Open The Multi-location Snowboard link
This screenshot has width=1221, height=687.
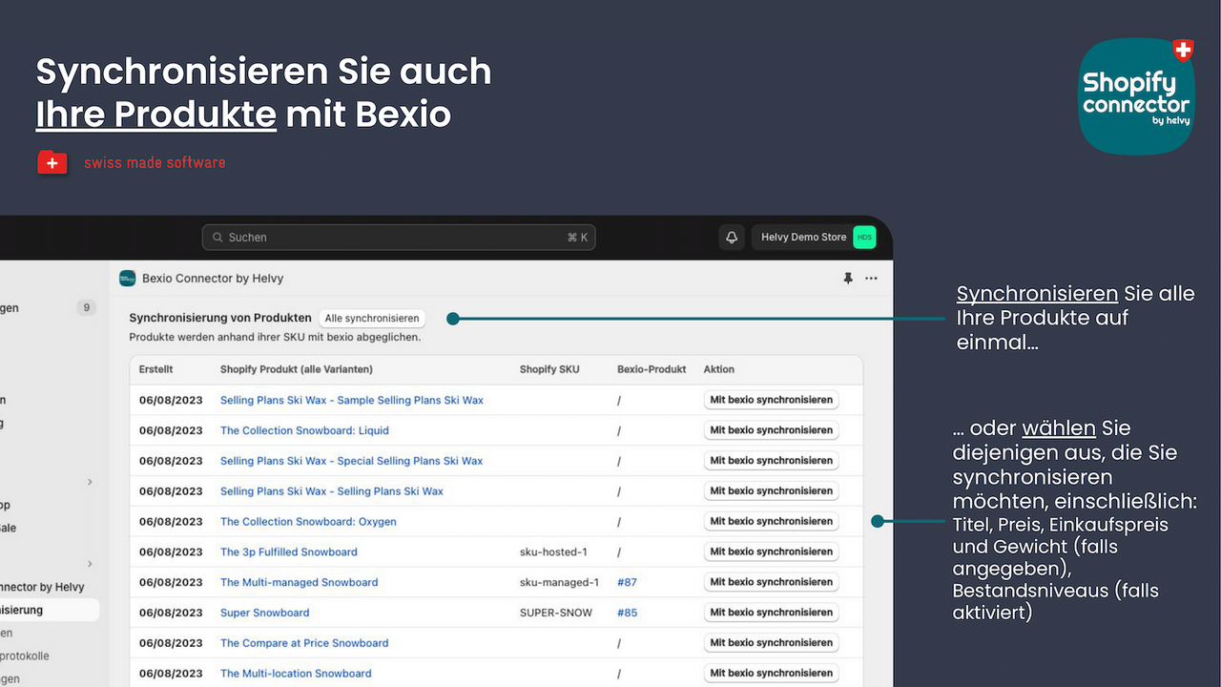[x=296, y=674]
